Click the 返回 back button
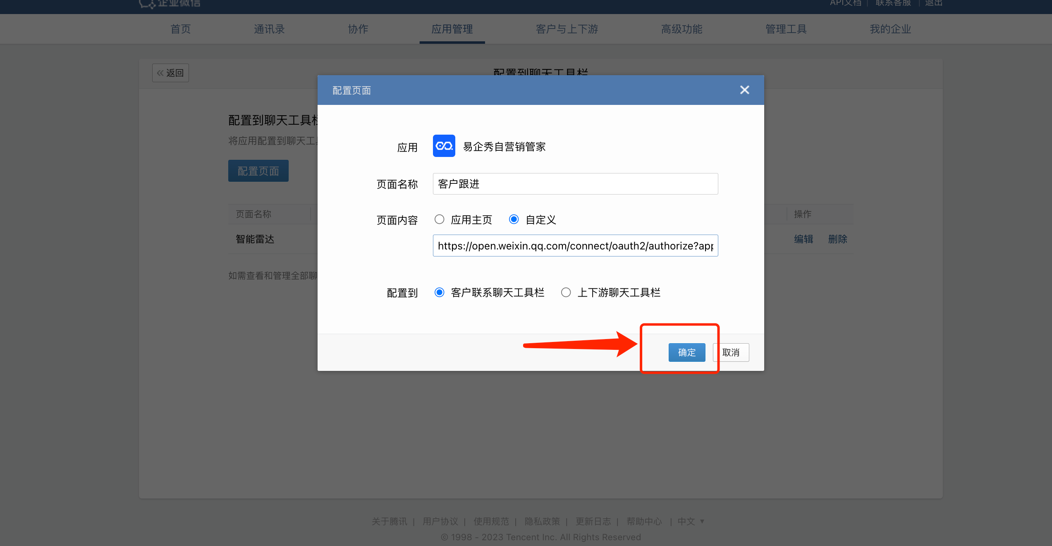This screenshot has height=546, width=1052. (x=170, y=73)
